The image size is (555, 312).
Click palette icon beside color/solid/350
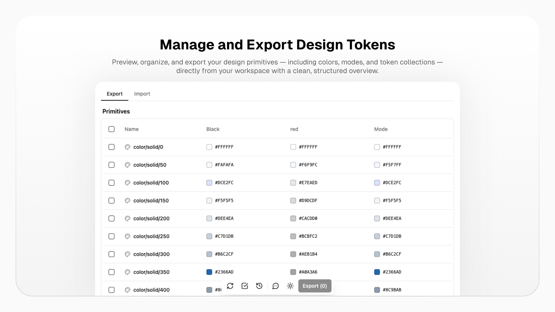127,272
